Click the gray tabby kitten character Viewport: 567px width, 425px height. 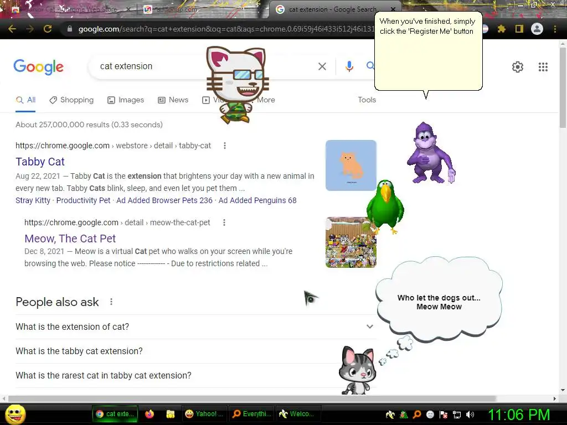[x=357, y=370]
